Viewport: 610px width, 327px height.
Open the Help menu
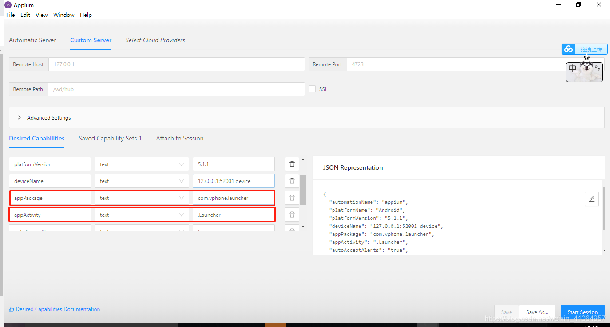tap(86, 15)
